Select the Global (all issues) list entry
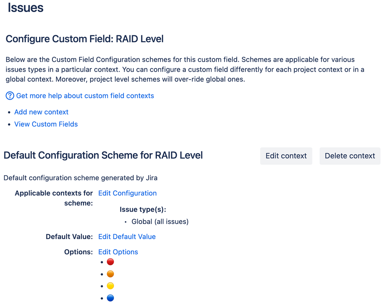Viewport: 388px width, 307px height. click(x=160, y=221)
